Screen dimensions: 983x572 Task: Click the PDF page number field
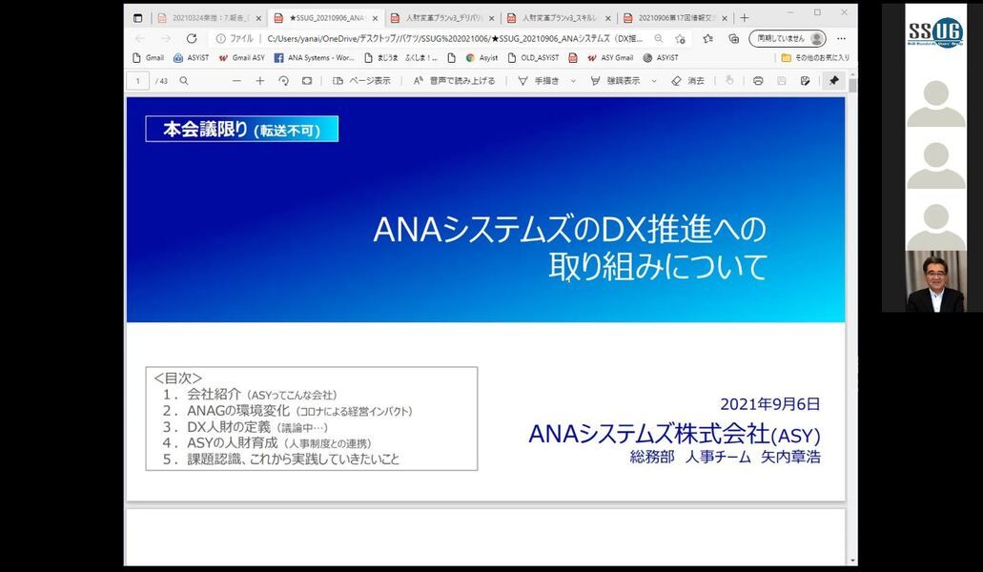[x=138, y=81]
